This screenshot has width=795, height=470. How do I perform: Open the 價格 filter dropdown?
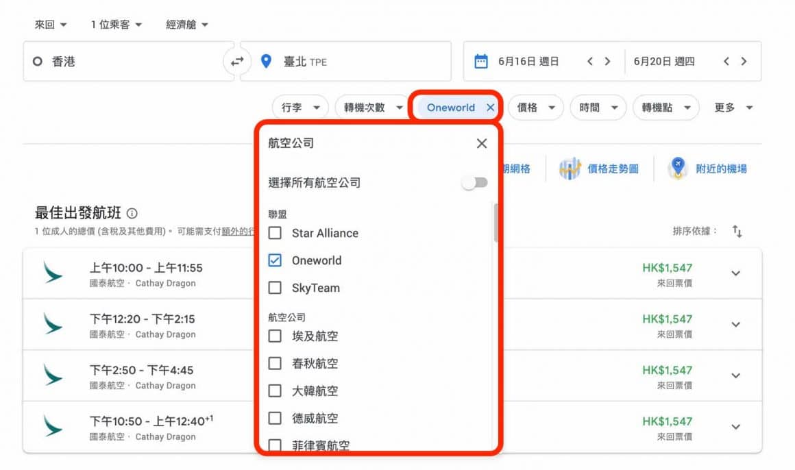click(535, 108)
